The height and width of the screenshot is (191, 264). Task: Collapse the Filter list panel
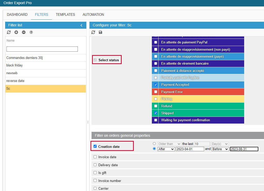pyautogui.click(x=81, y=25)
